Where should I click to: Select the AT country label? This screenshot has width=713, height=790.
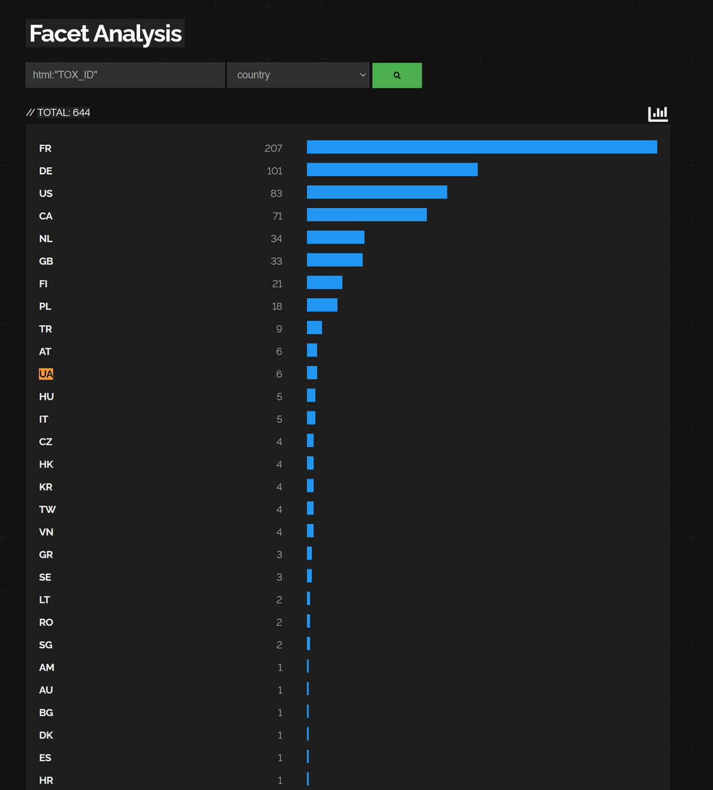click(45, 352)
